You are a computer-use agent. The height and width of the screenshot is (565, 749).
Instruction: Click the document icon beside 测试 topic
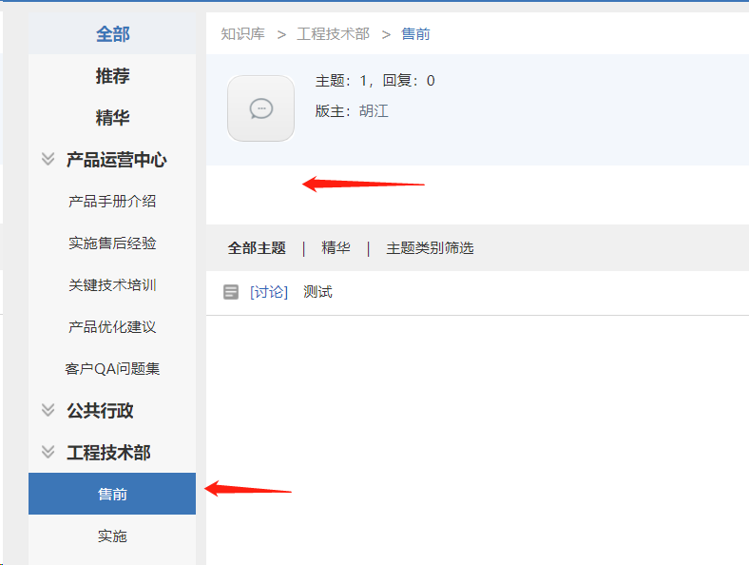(231, 292)
